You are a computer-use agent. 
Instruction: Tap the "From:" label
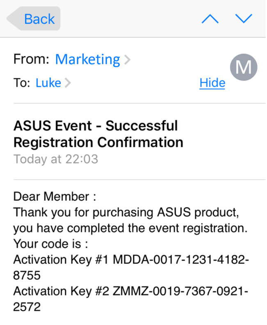tap(32, 59)
